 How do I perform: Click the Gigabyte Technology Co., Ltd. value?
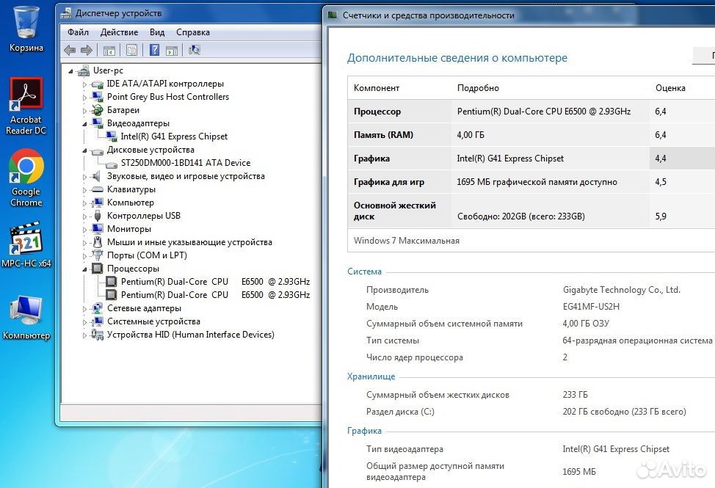[x=622, y=290]
